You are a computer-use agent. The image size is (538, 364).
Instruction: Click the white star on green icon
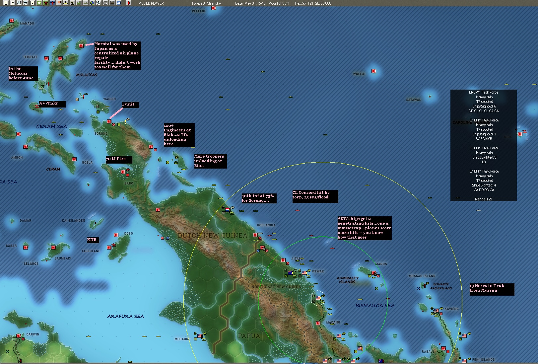pos(39,3)
